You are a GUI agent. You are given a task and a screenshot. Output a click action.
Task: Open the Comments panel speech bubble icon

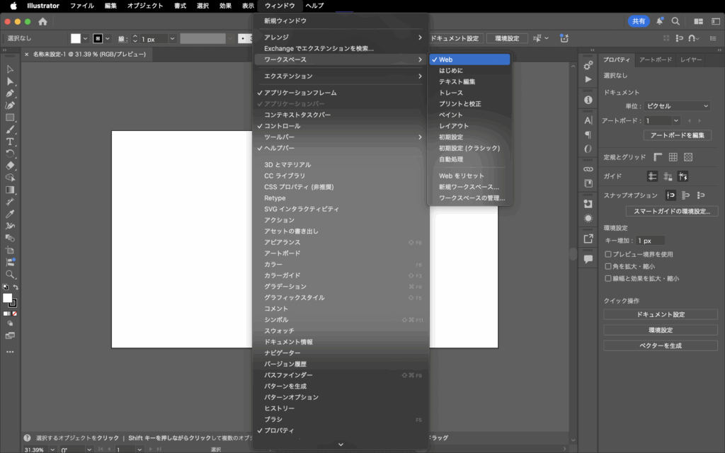[588, 259]
